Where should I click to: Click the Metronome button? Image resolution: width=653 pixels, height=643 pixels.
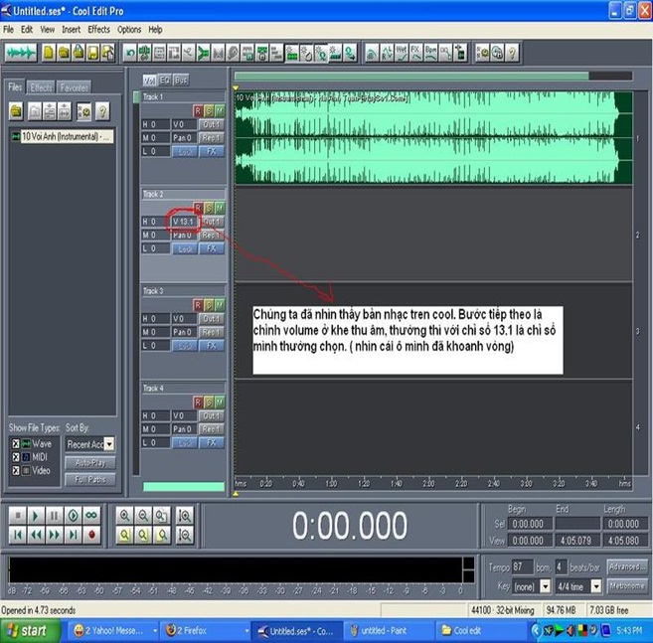627,586
